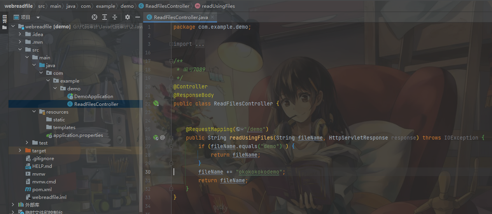Viewport: 492px width, 214px height.
Task: Hide the Project panel with the minus icon
Action: tap(137, 17)
